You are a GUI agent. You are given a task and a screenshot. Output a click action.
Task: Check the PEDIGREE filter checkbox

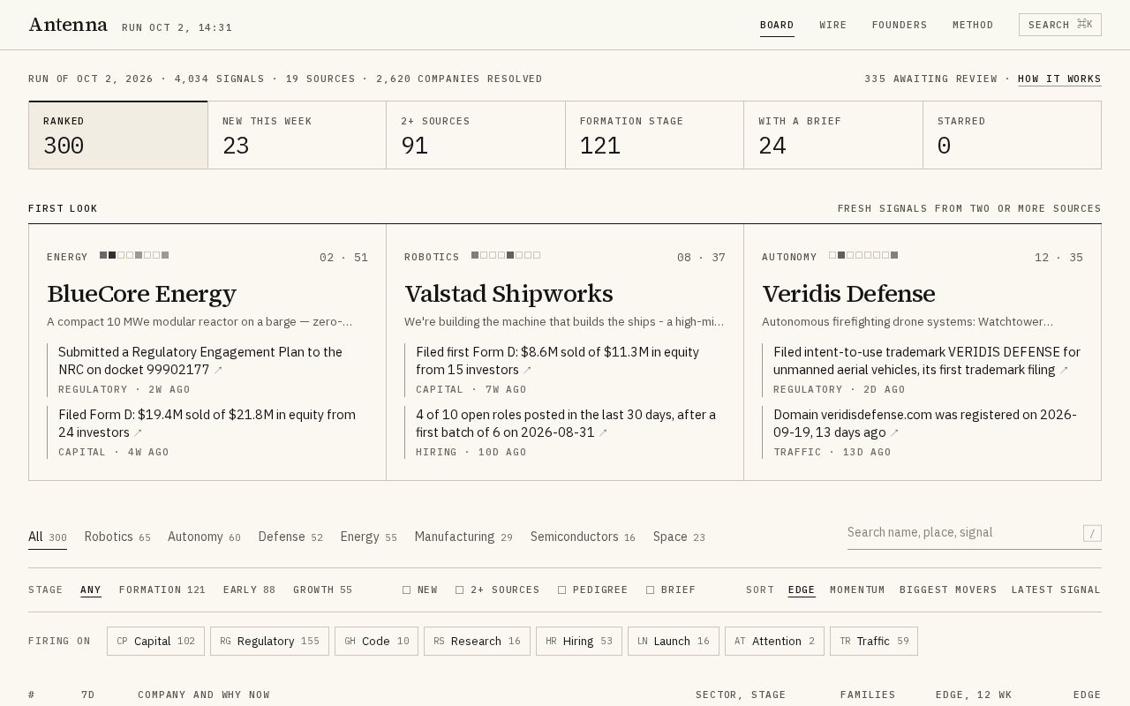tap(561, 590)
